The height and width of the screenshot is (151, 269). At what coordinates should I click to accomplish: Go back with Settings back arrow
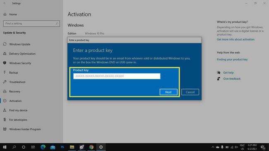(x=5, y=3)
